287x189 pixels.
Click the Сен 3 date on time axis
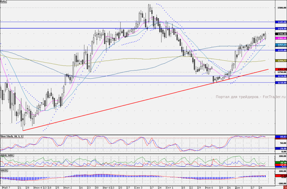138,188
